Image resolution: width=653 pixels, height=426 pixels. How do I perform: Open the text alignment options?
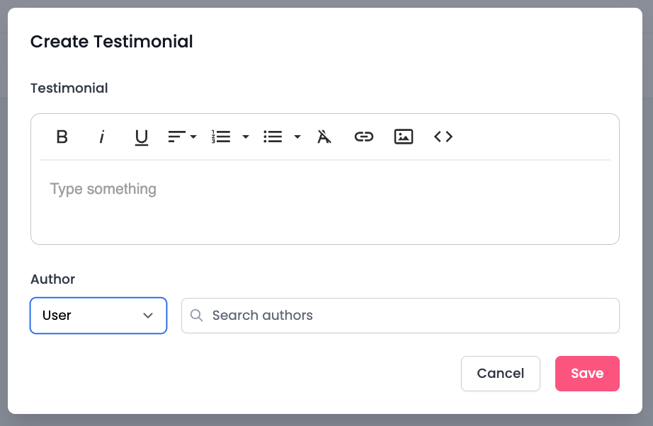(182, 137)
